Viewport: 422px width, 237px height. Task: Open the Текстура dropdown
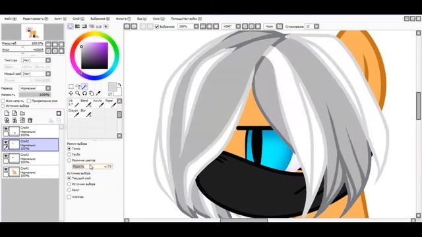pyautogui.click(x=48, y=60)
